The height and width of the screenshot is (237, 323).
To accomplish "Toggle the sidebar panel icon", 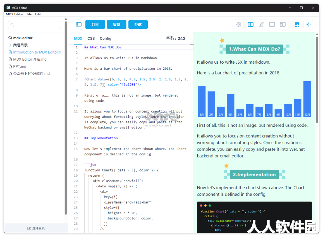I will pos(79,25).
